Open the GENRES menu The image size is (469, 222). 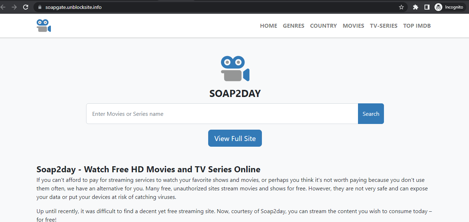tap(293, 25)
